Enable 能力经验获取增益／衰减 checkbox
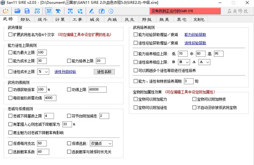Image resolution: width=254 pixels, height=165 pixels. pos(135,34)
